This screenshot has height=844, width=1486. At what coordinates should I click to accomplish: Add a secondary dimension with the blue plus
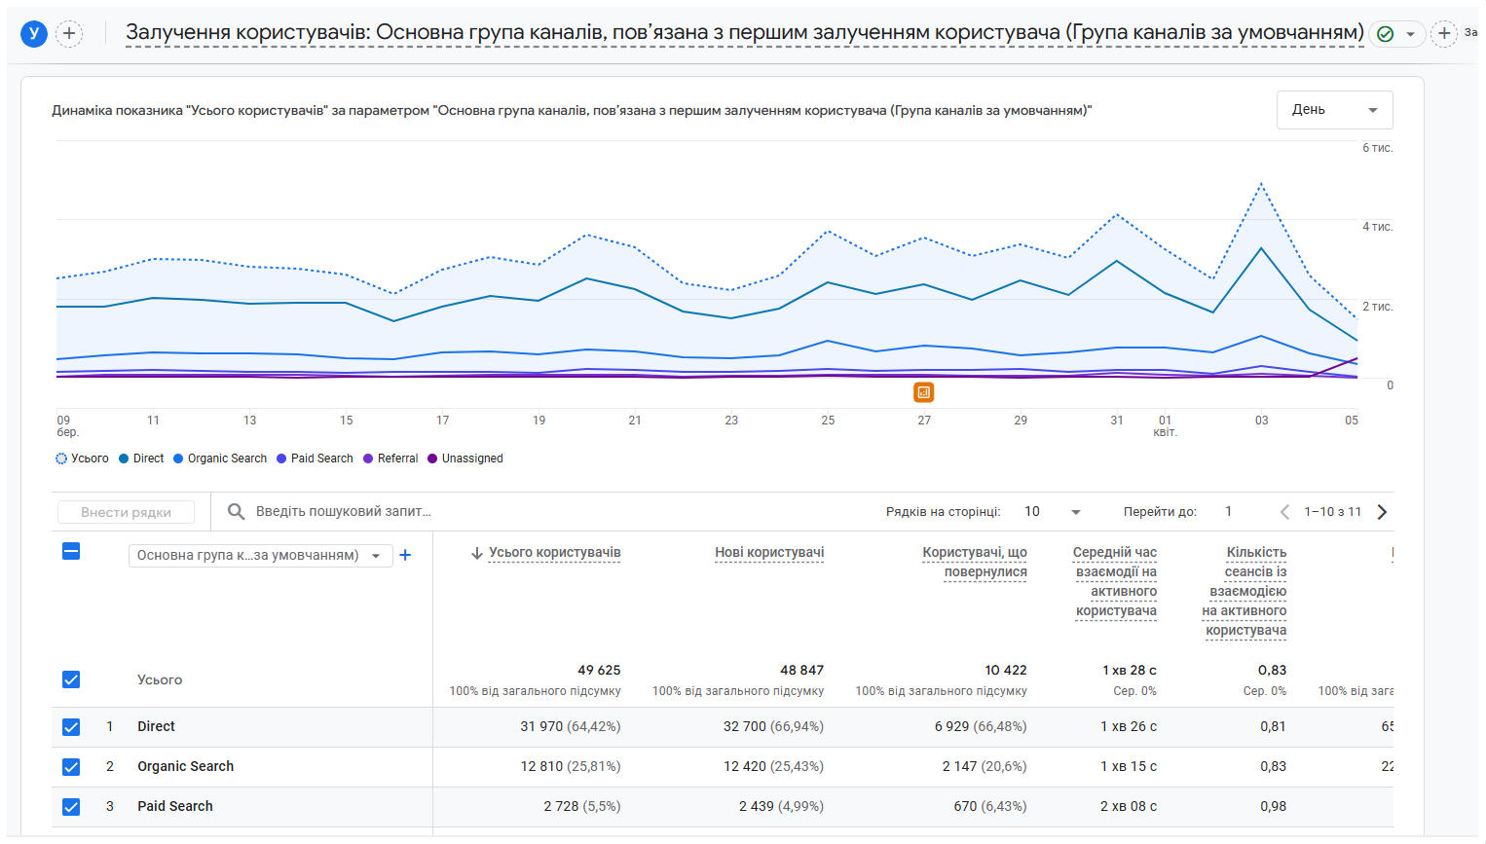pos(406,555)
